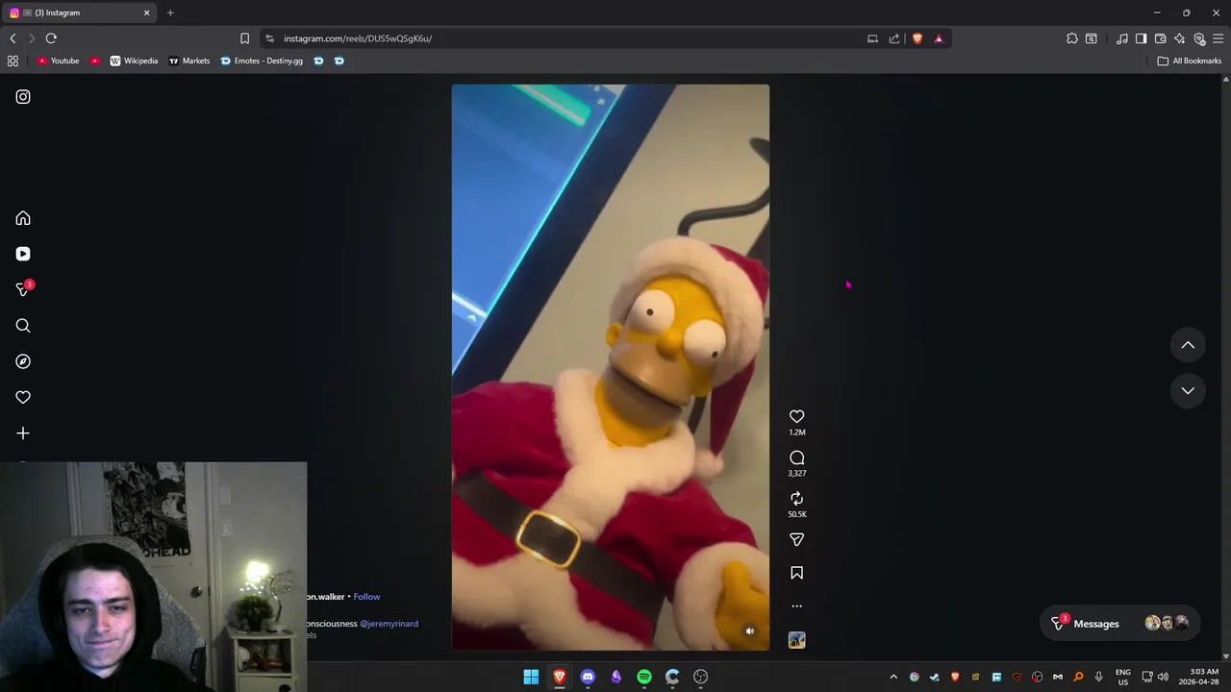Open sidebar Messages icon with red badge
Viewport: 1231px width, 692px height.
(x=24, y=288)
